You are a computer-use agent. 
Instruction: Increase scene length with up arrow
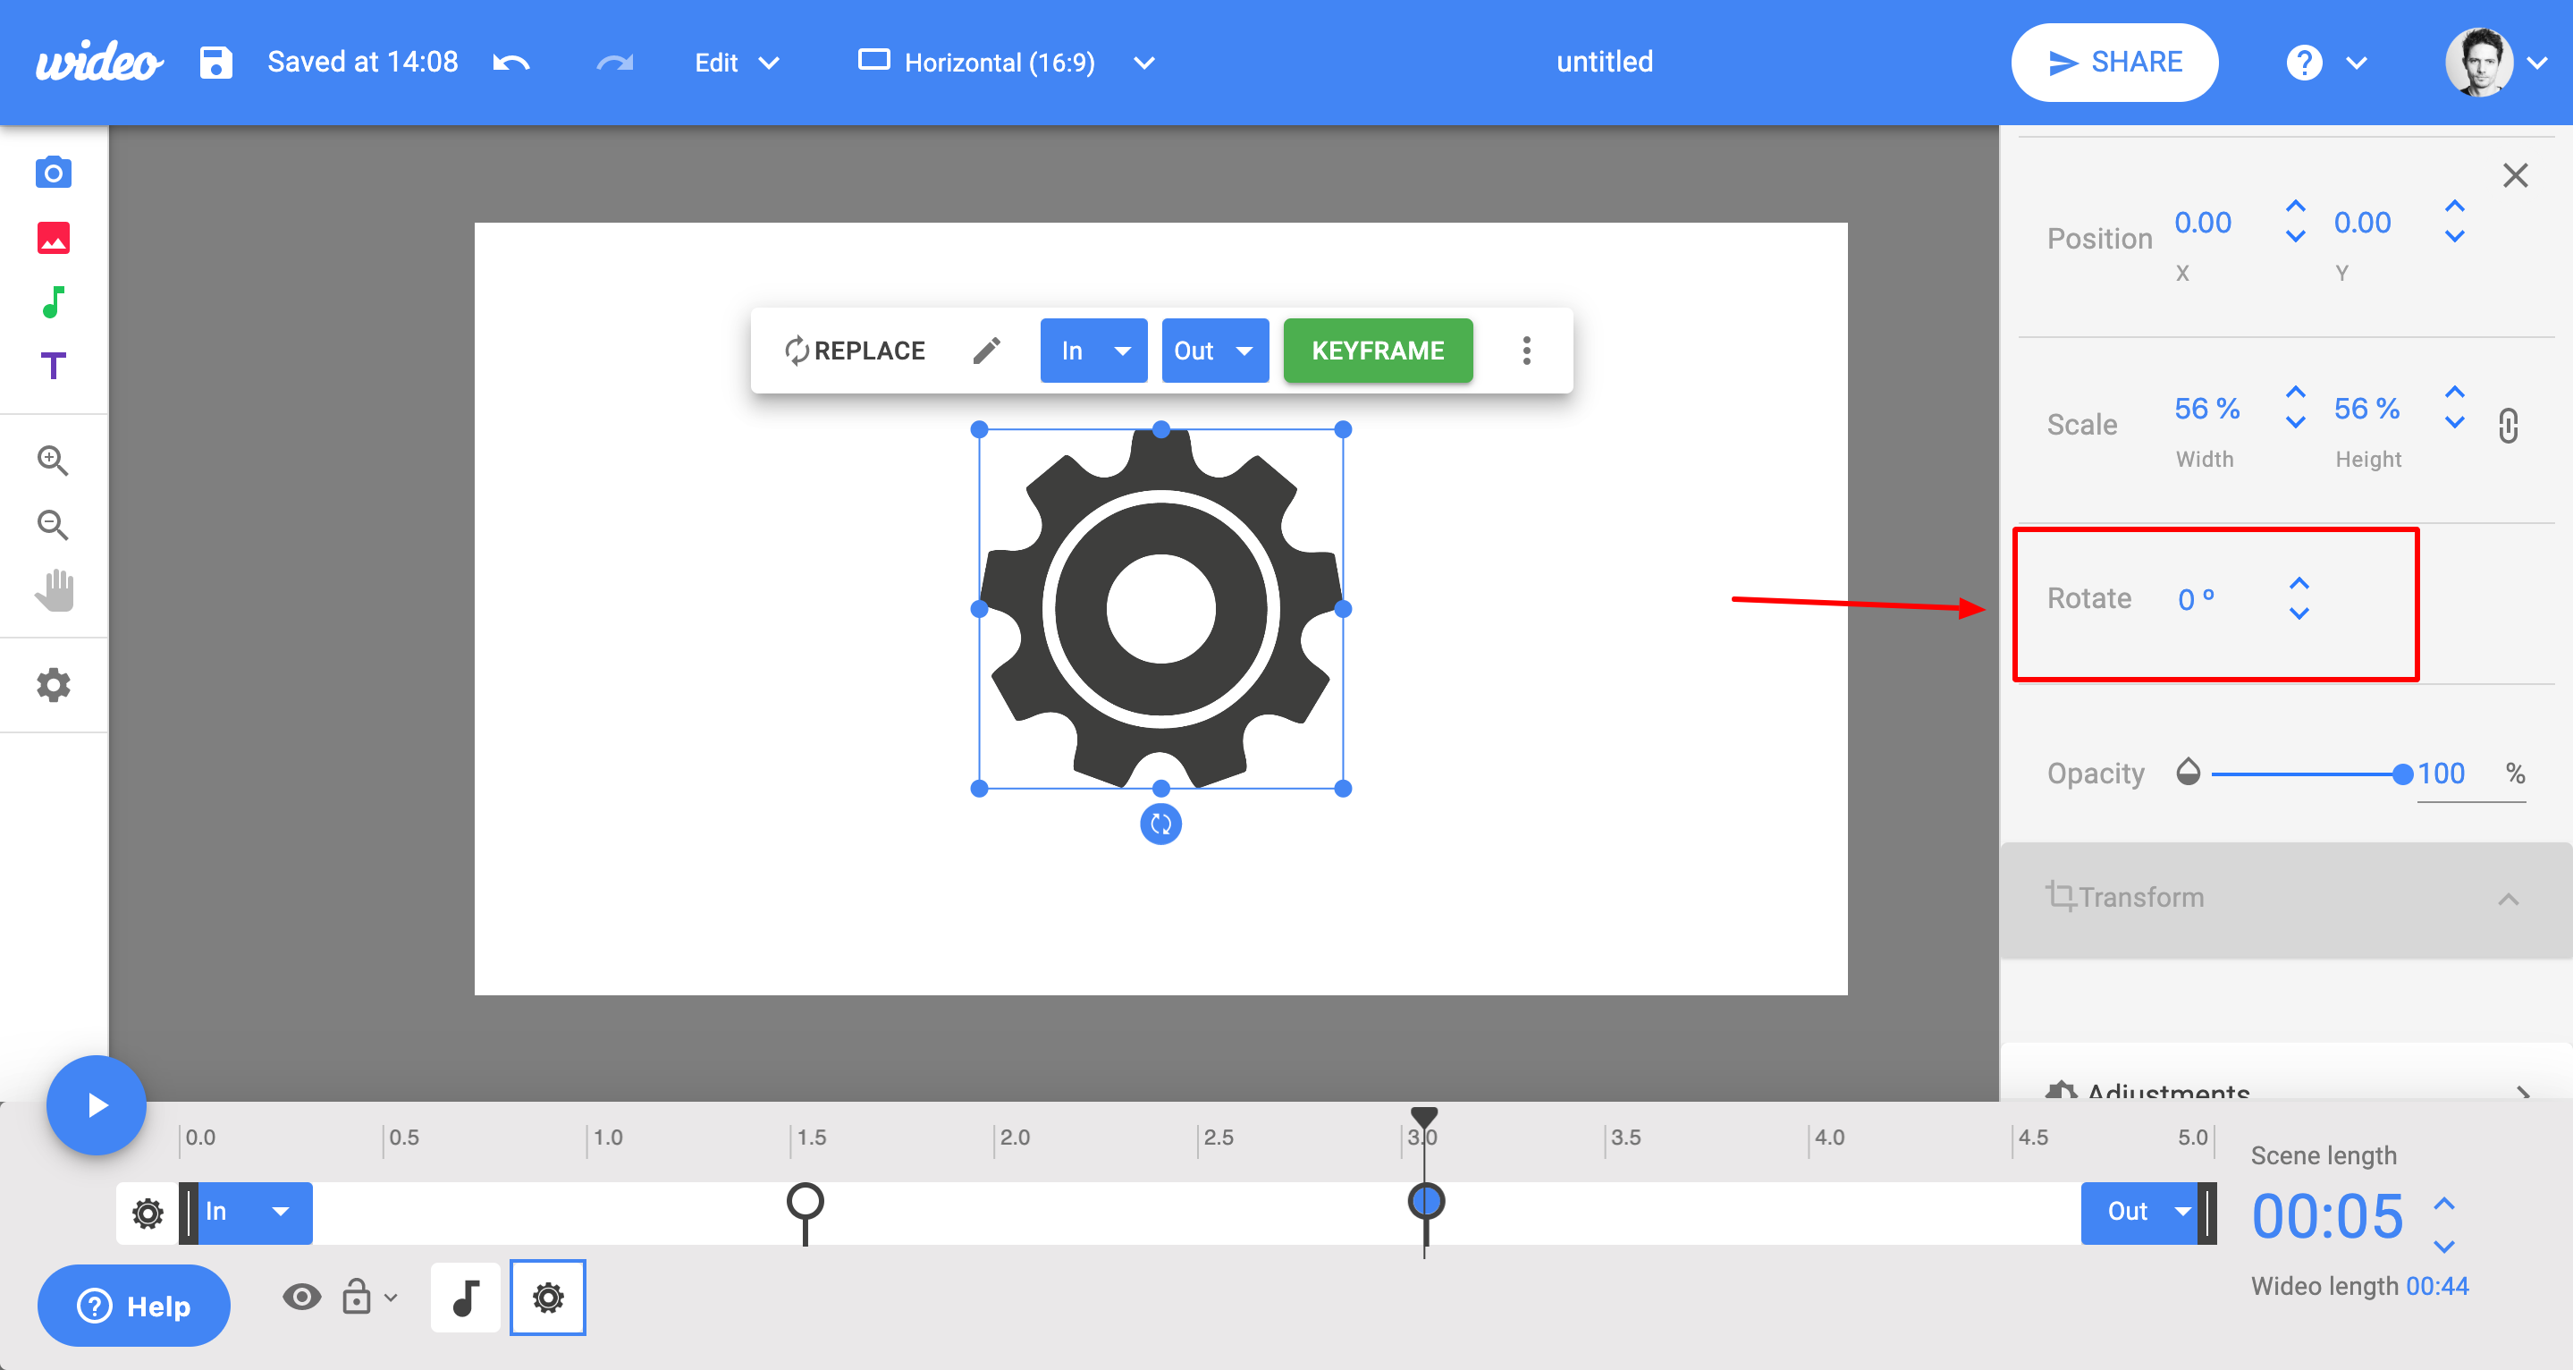coord(2443,1203)
